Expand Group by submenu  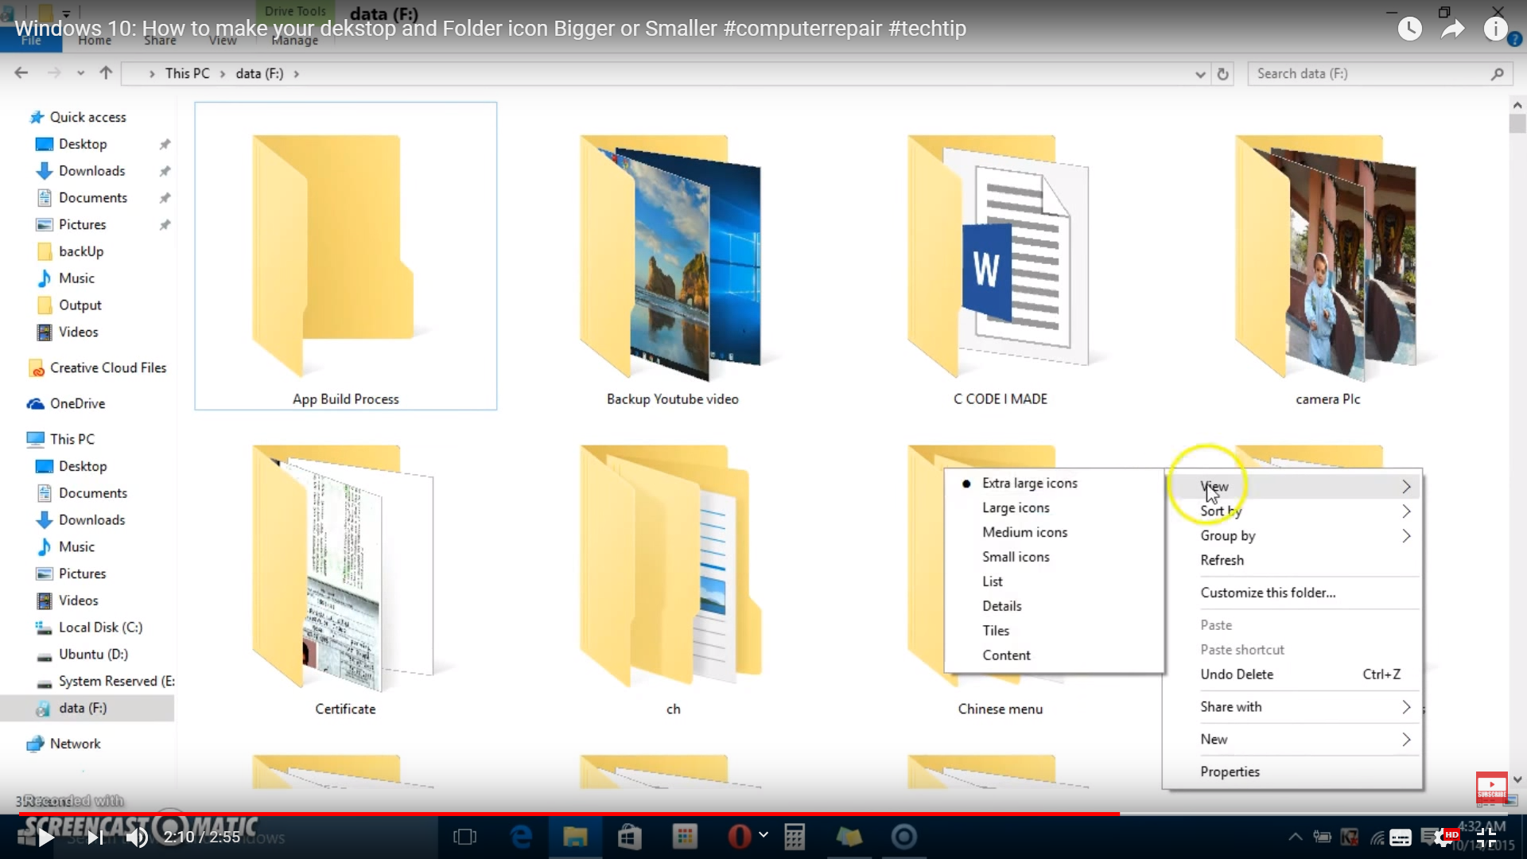1292,536
